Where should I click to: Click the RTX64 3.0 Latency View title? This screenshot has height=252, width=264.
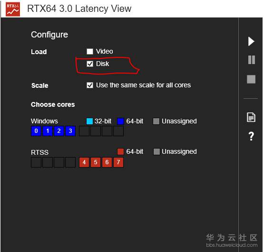(79, 9)
